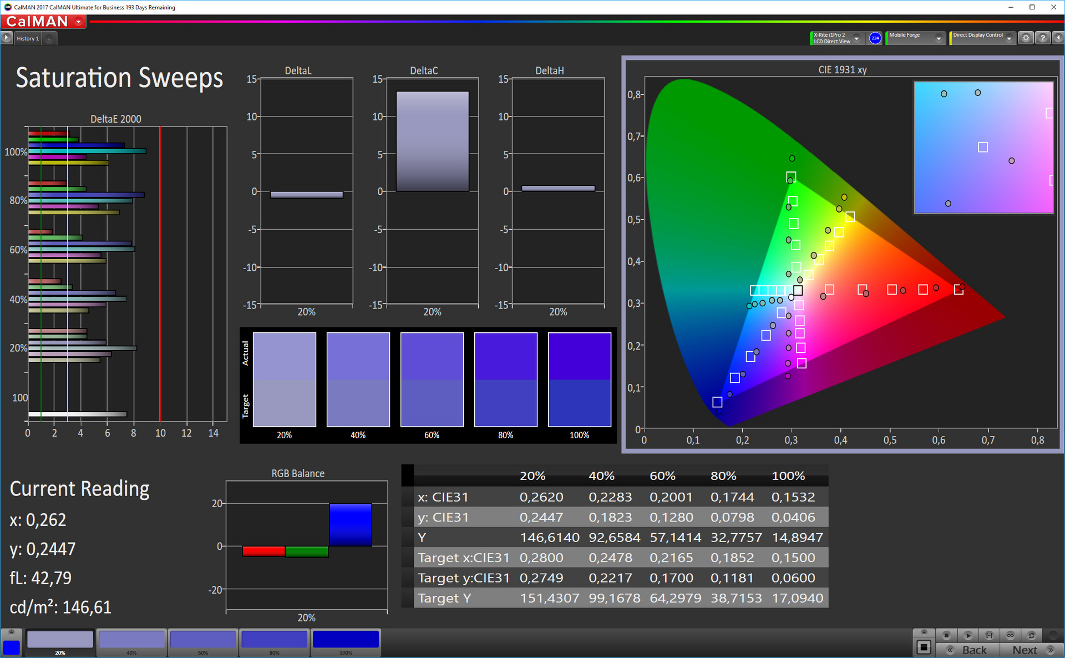Click the blue 224 meter timer circle

point(875,38)
